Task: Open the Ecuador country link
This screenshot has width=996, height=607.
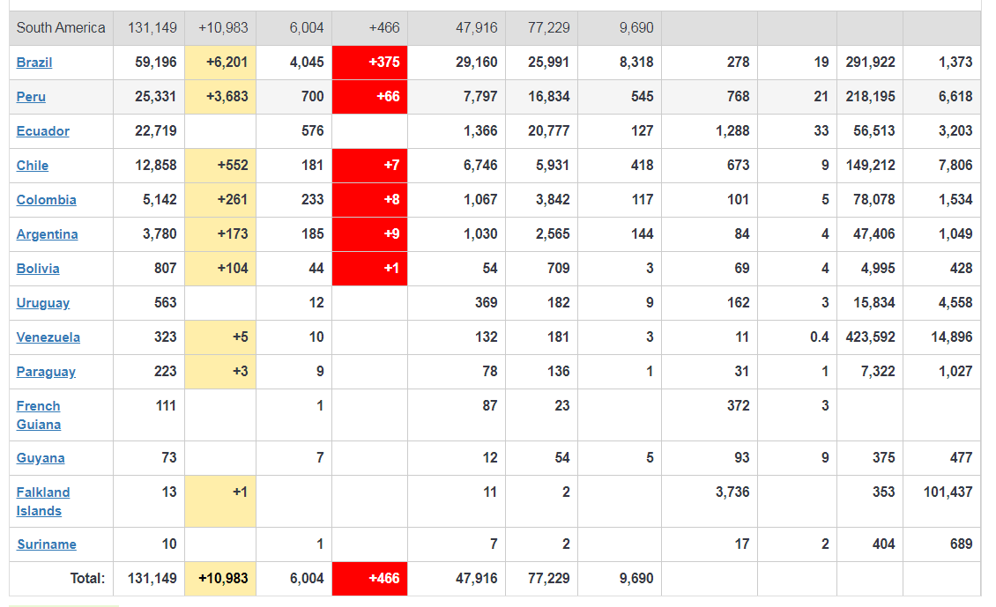Action: coord(42,130)
